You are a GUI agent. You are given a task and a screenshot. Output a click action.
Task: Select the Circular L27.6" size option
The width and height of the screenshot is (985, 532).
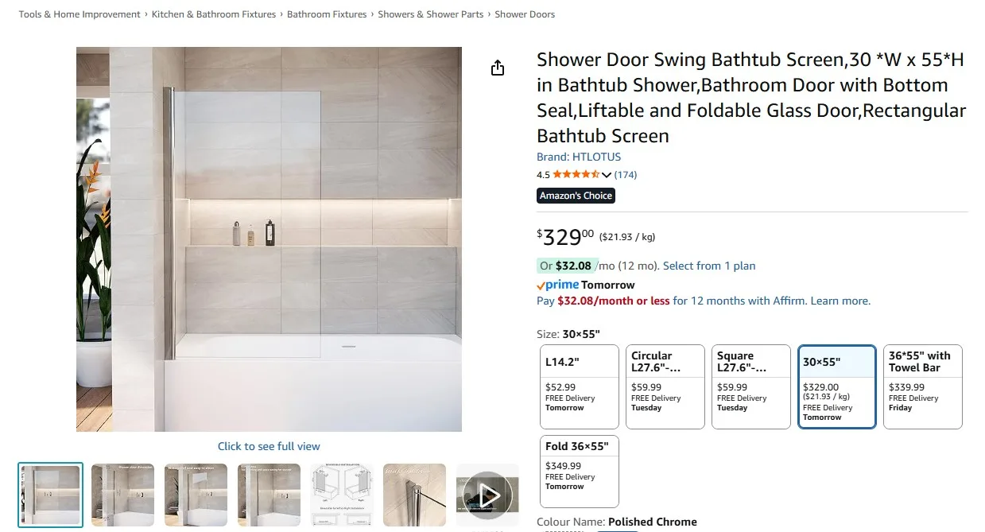click(665, 386)
